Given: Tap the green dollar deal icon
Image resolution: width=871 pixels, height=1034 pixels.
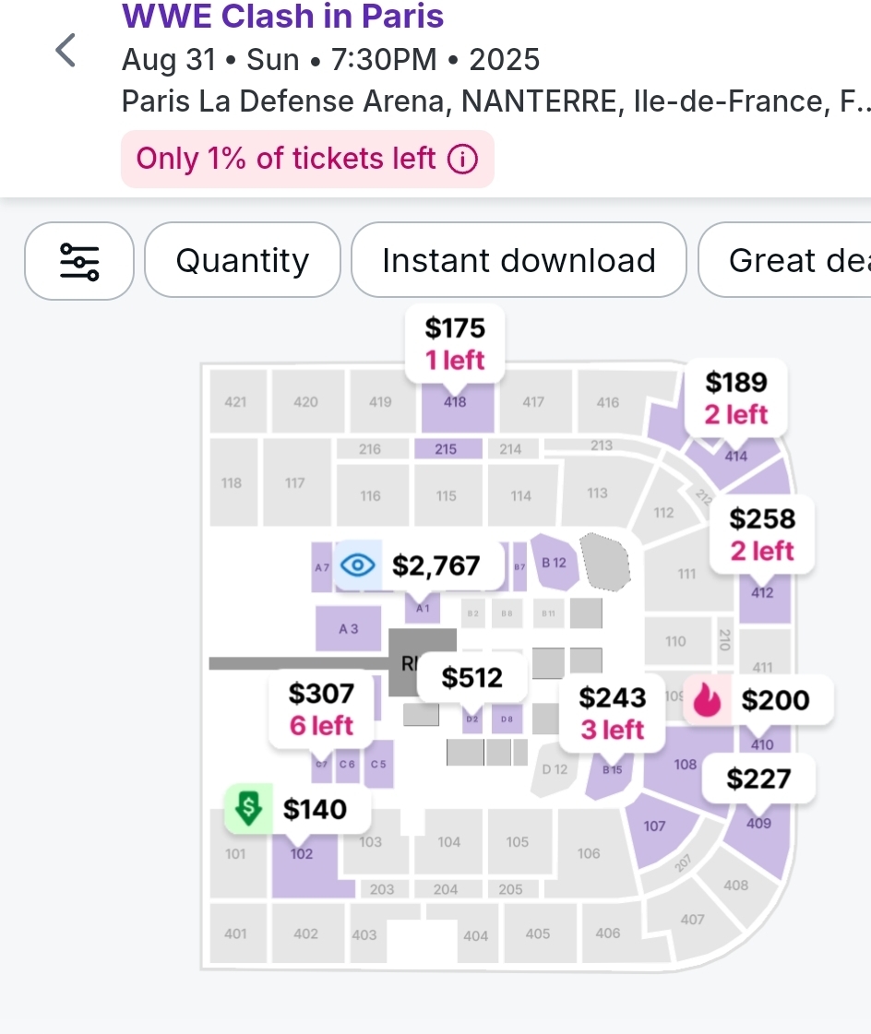Looking at the screenshot, I should 247,808.
